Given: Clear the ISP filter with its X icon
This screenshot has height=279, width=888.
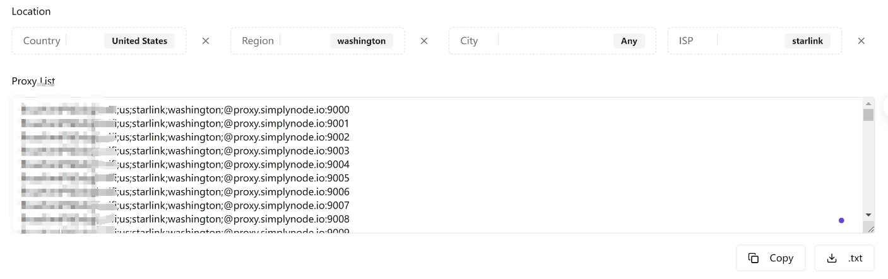Looking at the screenshot, I should (x=861, y=41).
